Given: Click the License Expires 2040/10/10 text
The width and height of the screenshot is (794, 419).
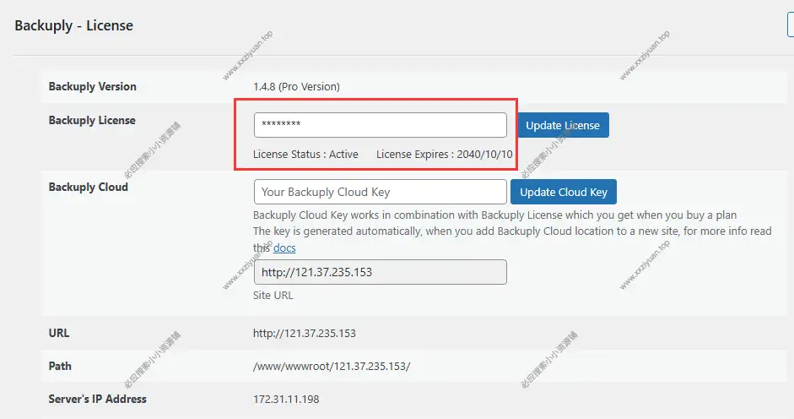Looking at the screenshot, I should [x=444, y=155].
